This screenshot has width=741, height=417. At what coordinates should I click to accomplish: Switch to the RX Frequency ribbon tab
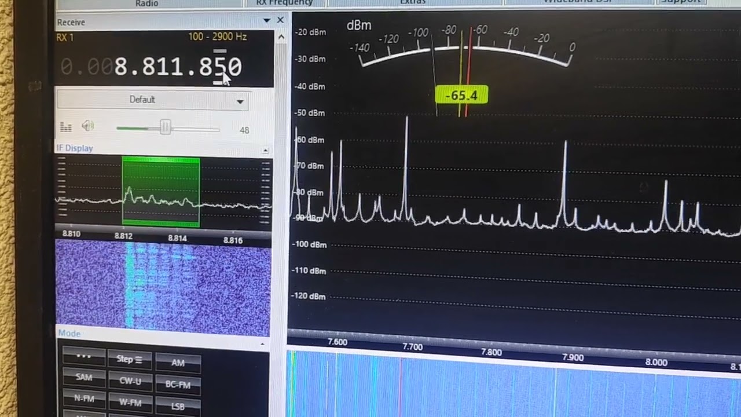[x=284, y=3]
